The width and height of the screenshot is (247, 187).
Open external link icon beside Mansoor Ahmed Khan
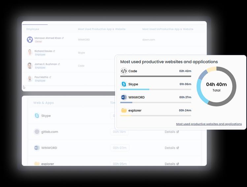63,38
